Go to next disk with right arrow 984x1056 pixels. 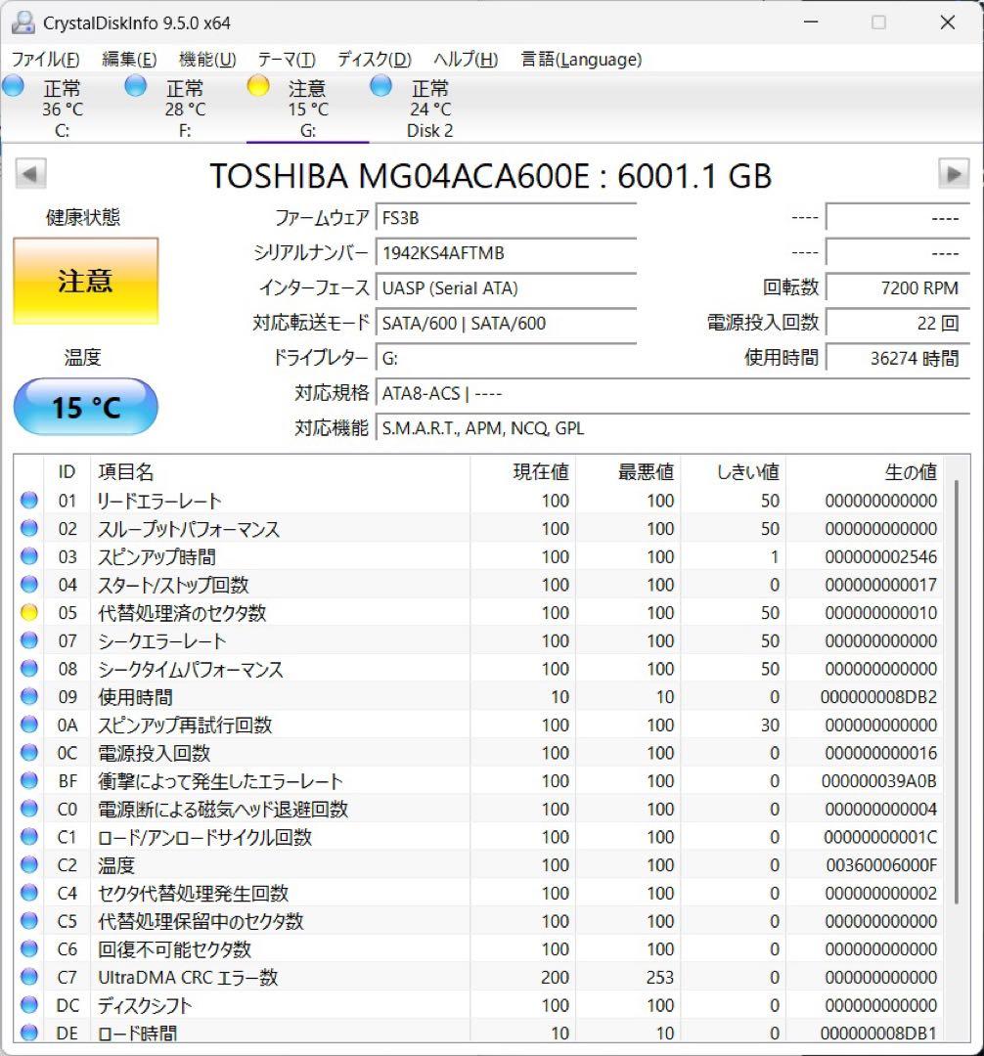coord(954,172)
